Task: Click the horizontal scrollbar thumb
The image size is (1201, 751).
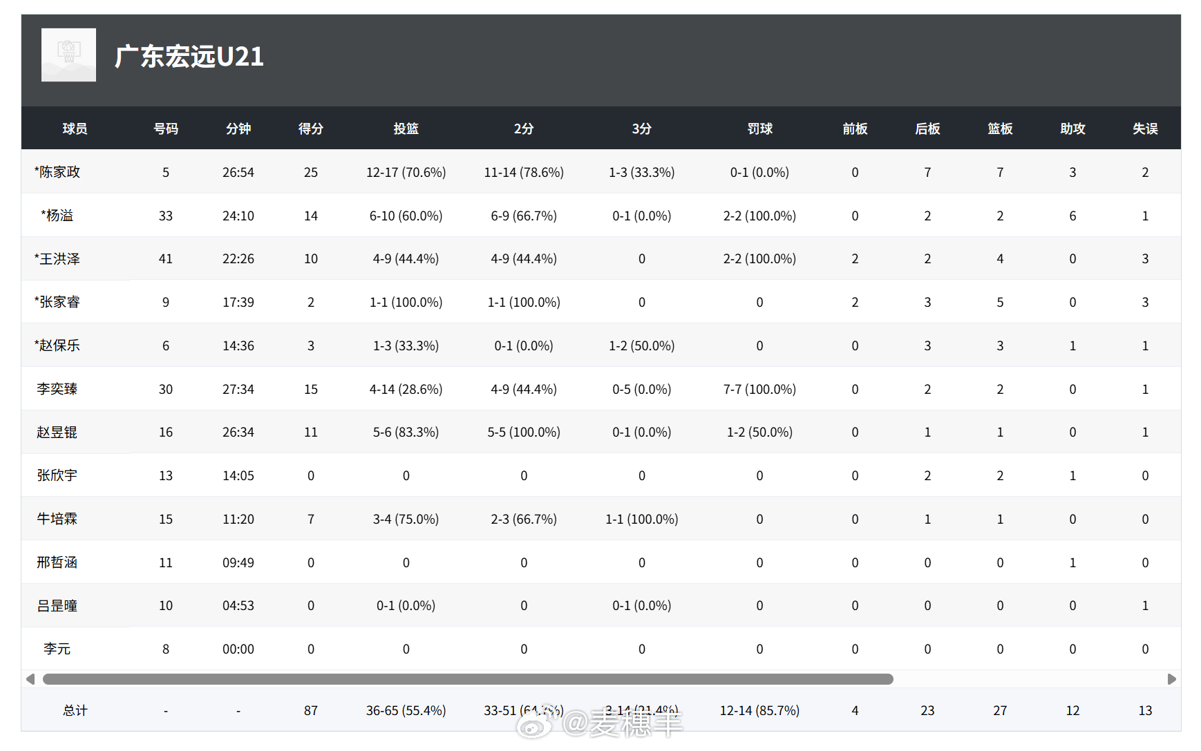Action: click(468, 679)
